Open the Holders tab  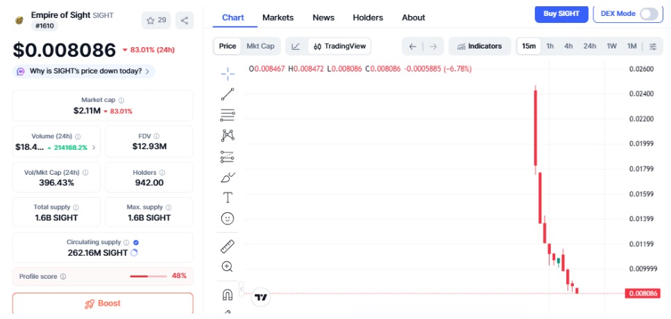click(368, 17)
